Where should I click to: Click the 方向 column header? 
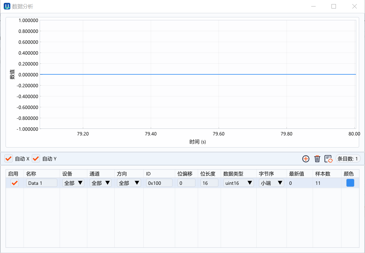click(129, 174)
